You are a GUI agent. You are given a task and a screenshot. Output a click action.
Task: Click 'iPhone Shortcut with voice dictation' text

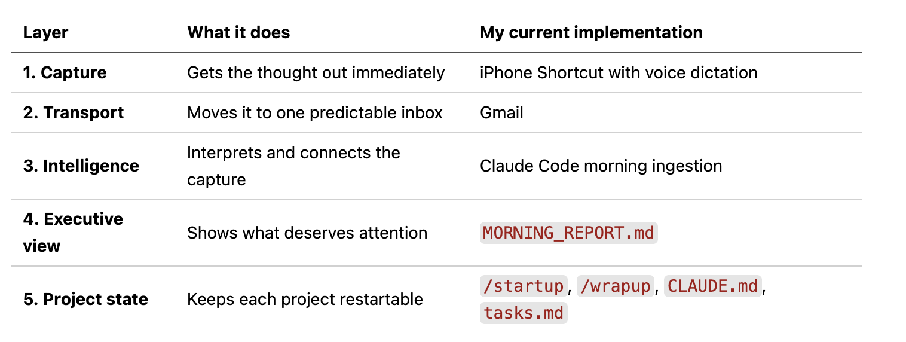619,73
